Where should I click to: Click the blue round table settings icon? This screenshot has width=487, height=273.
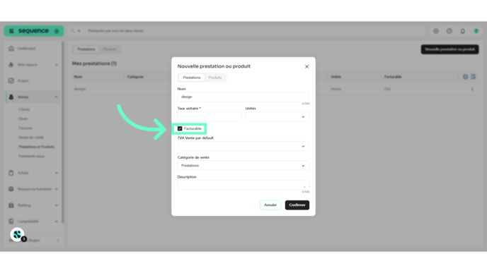click(x=465, y=77)
